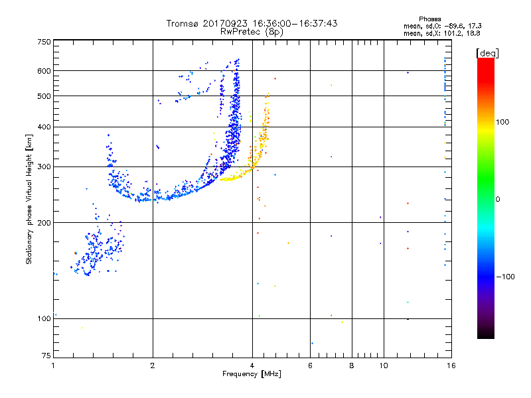This screenshot has height=398, width=531.
Task: Click the colorbar tick label '0'
Action: 498,200
